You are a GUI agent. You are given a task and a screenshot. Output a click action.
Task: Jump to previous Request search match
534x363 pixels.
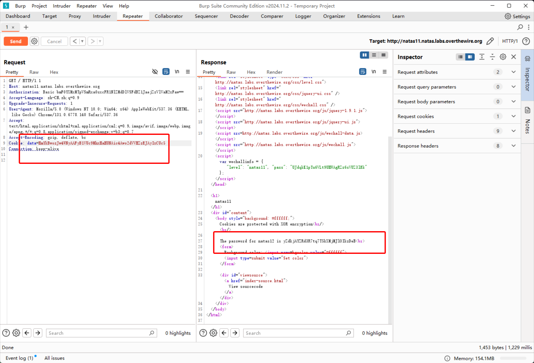tap(27, 333)
